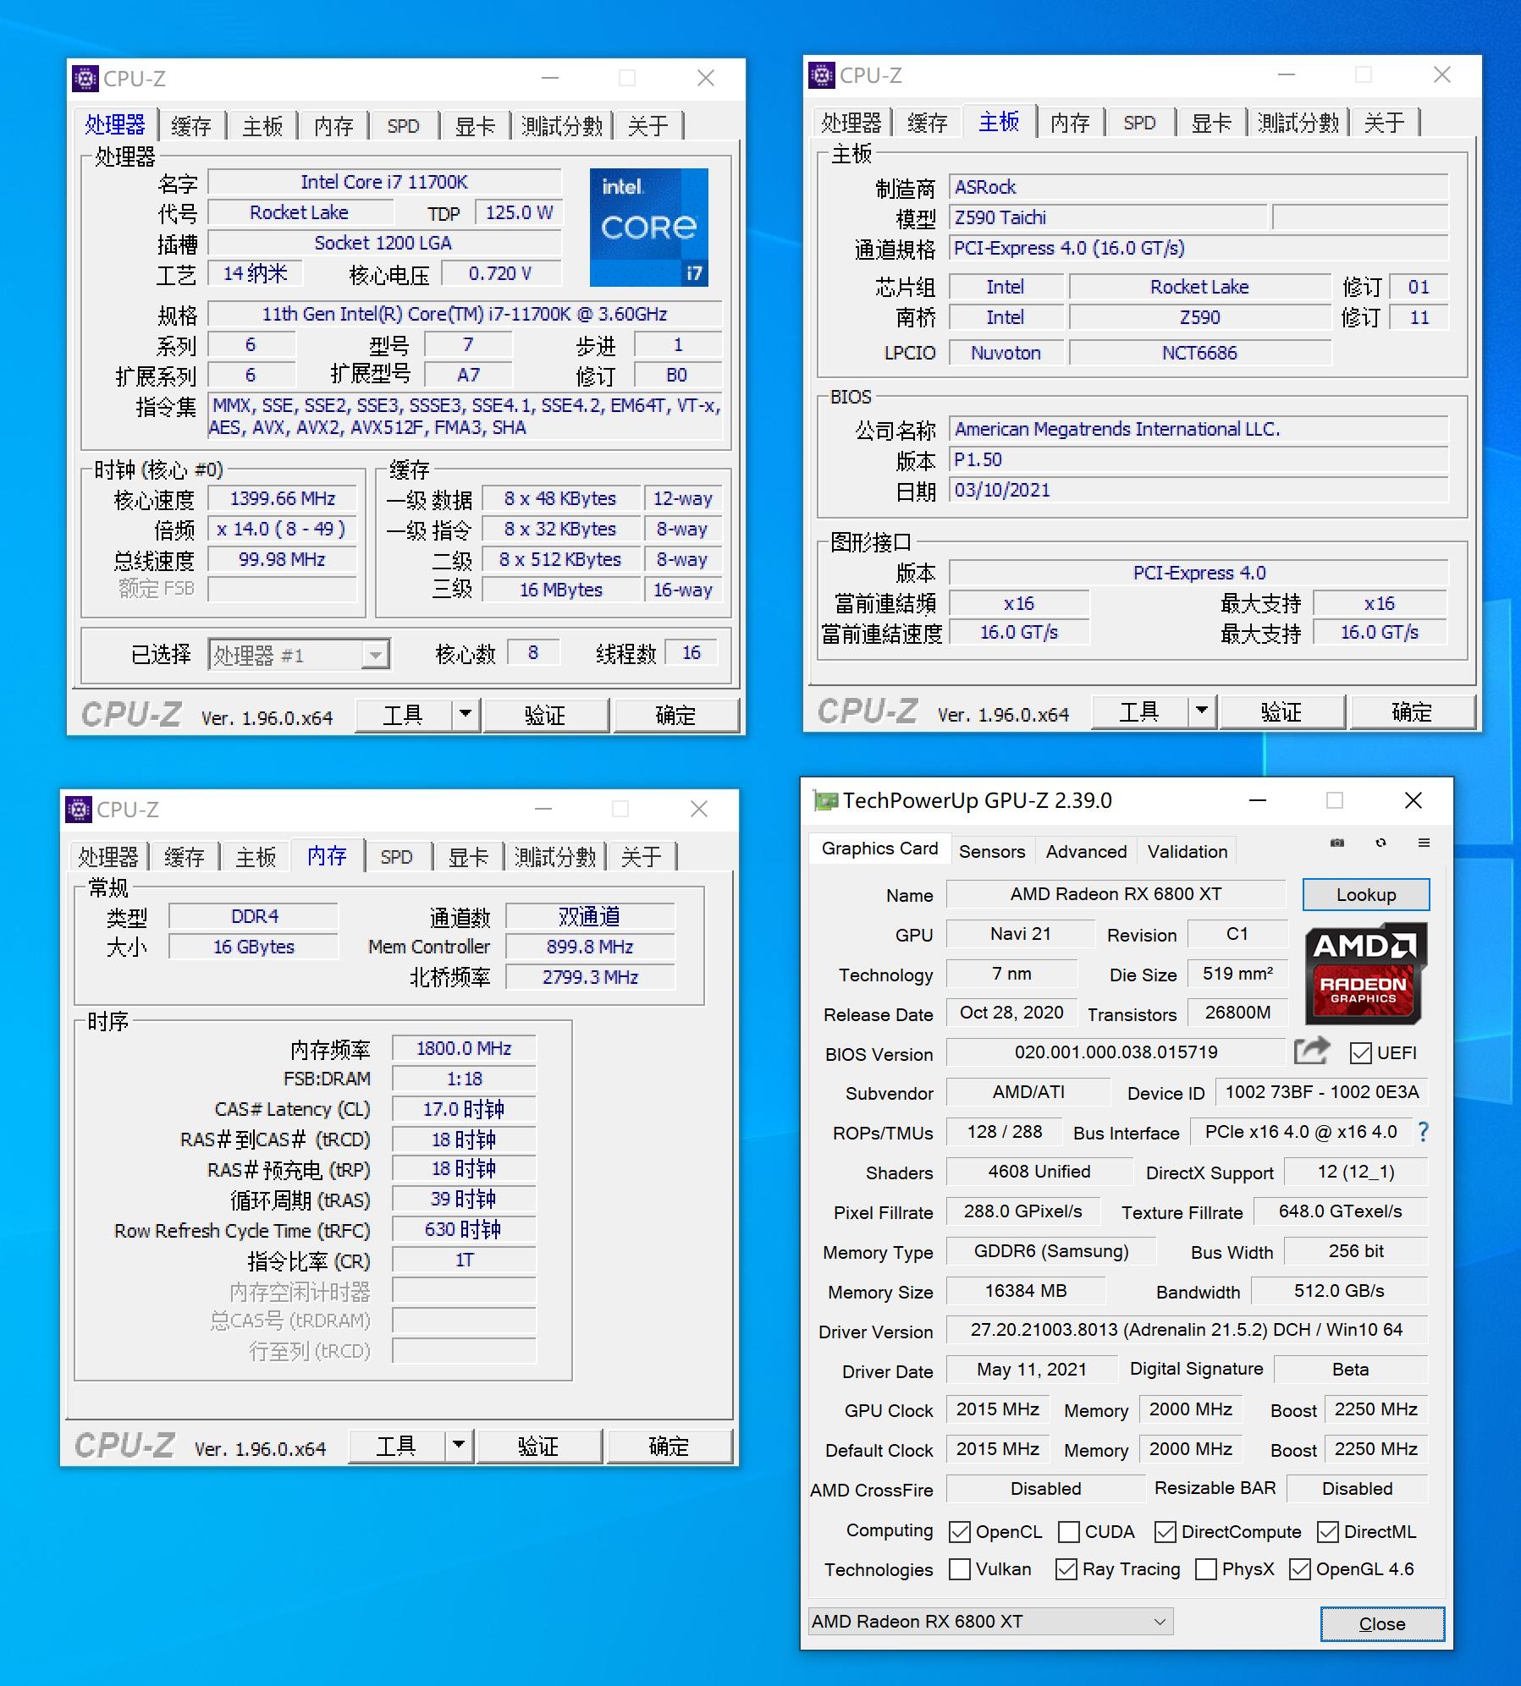Switch to the Sensors tab in GPU-Z

pos(992,851)
